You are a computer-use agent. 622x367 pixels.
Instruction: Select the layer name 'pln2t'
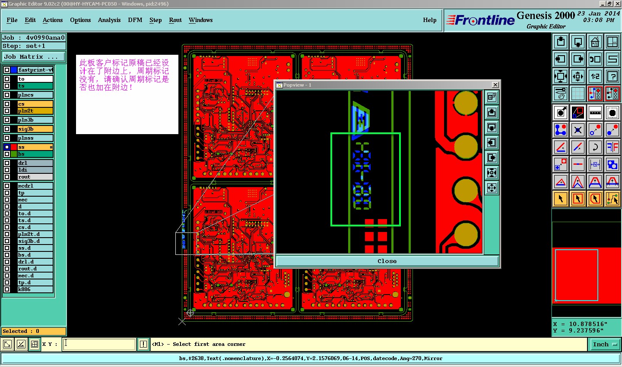35,111
